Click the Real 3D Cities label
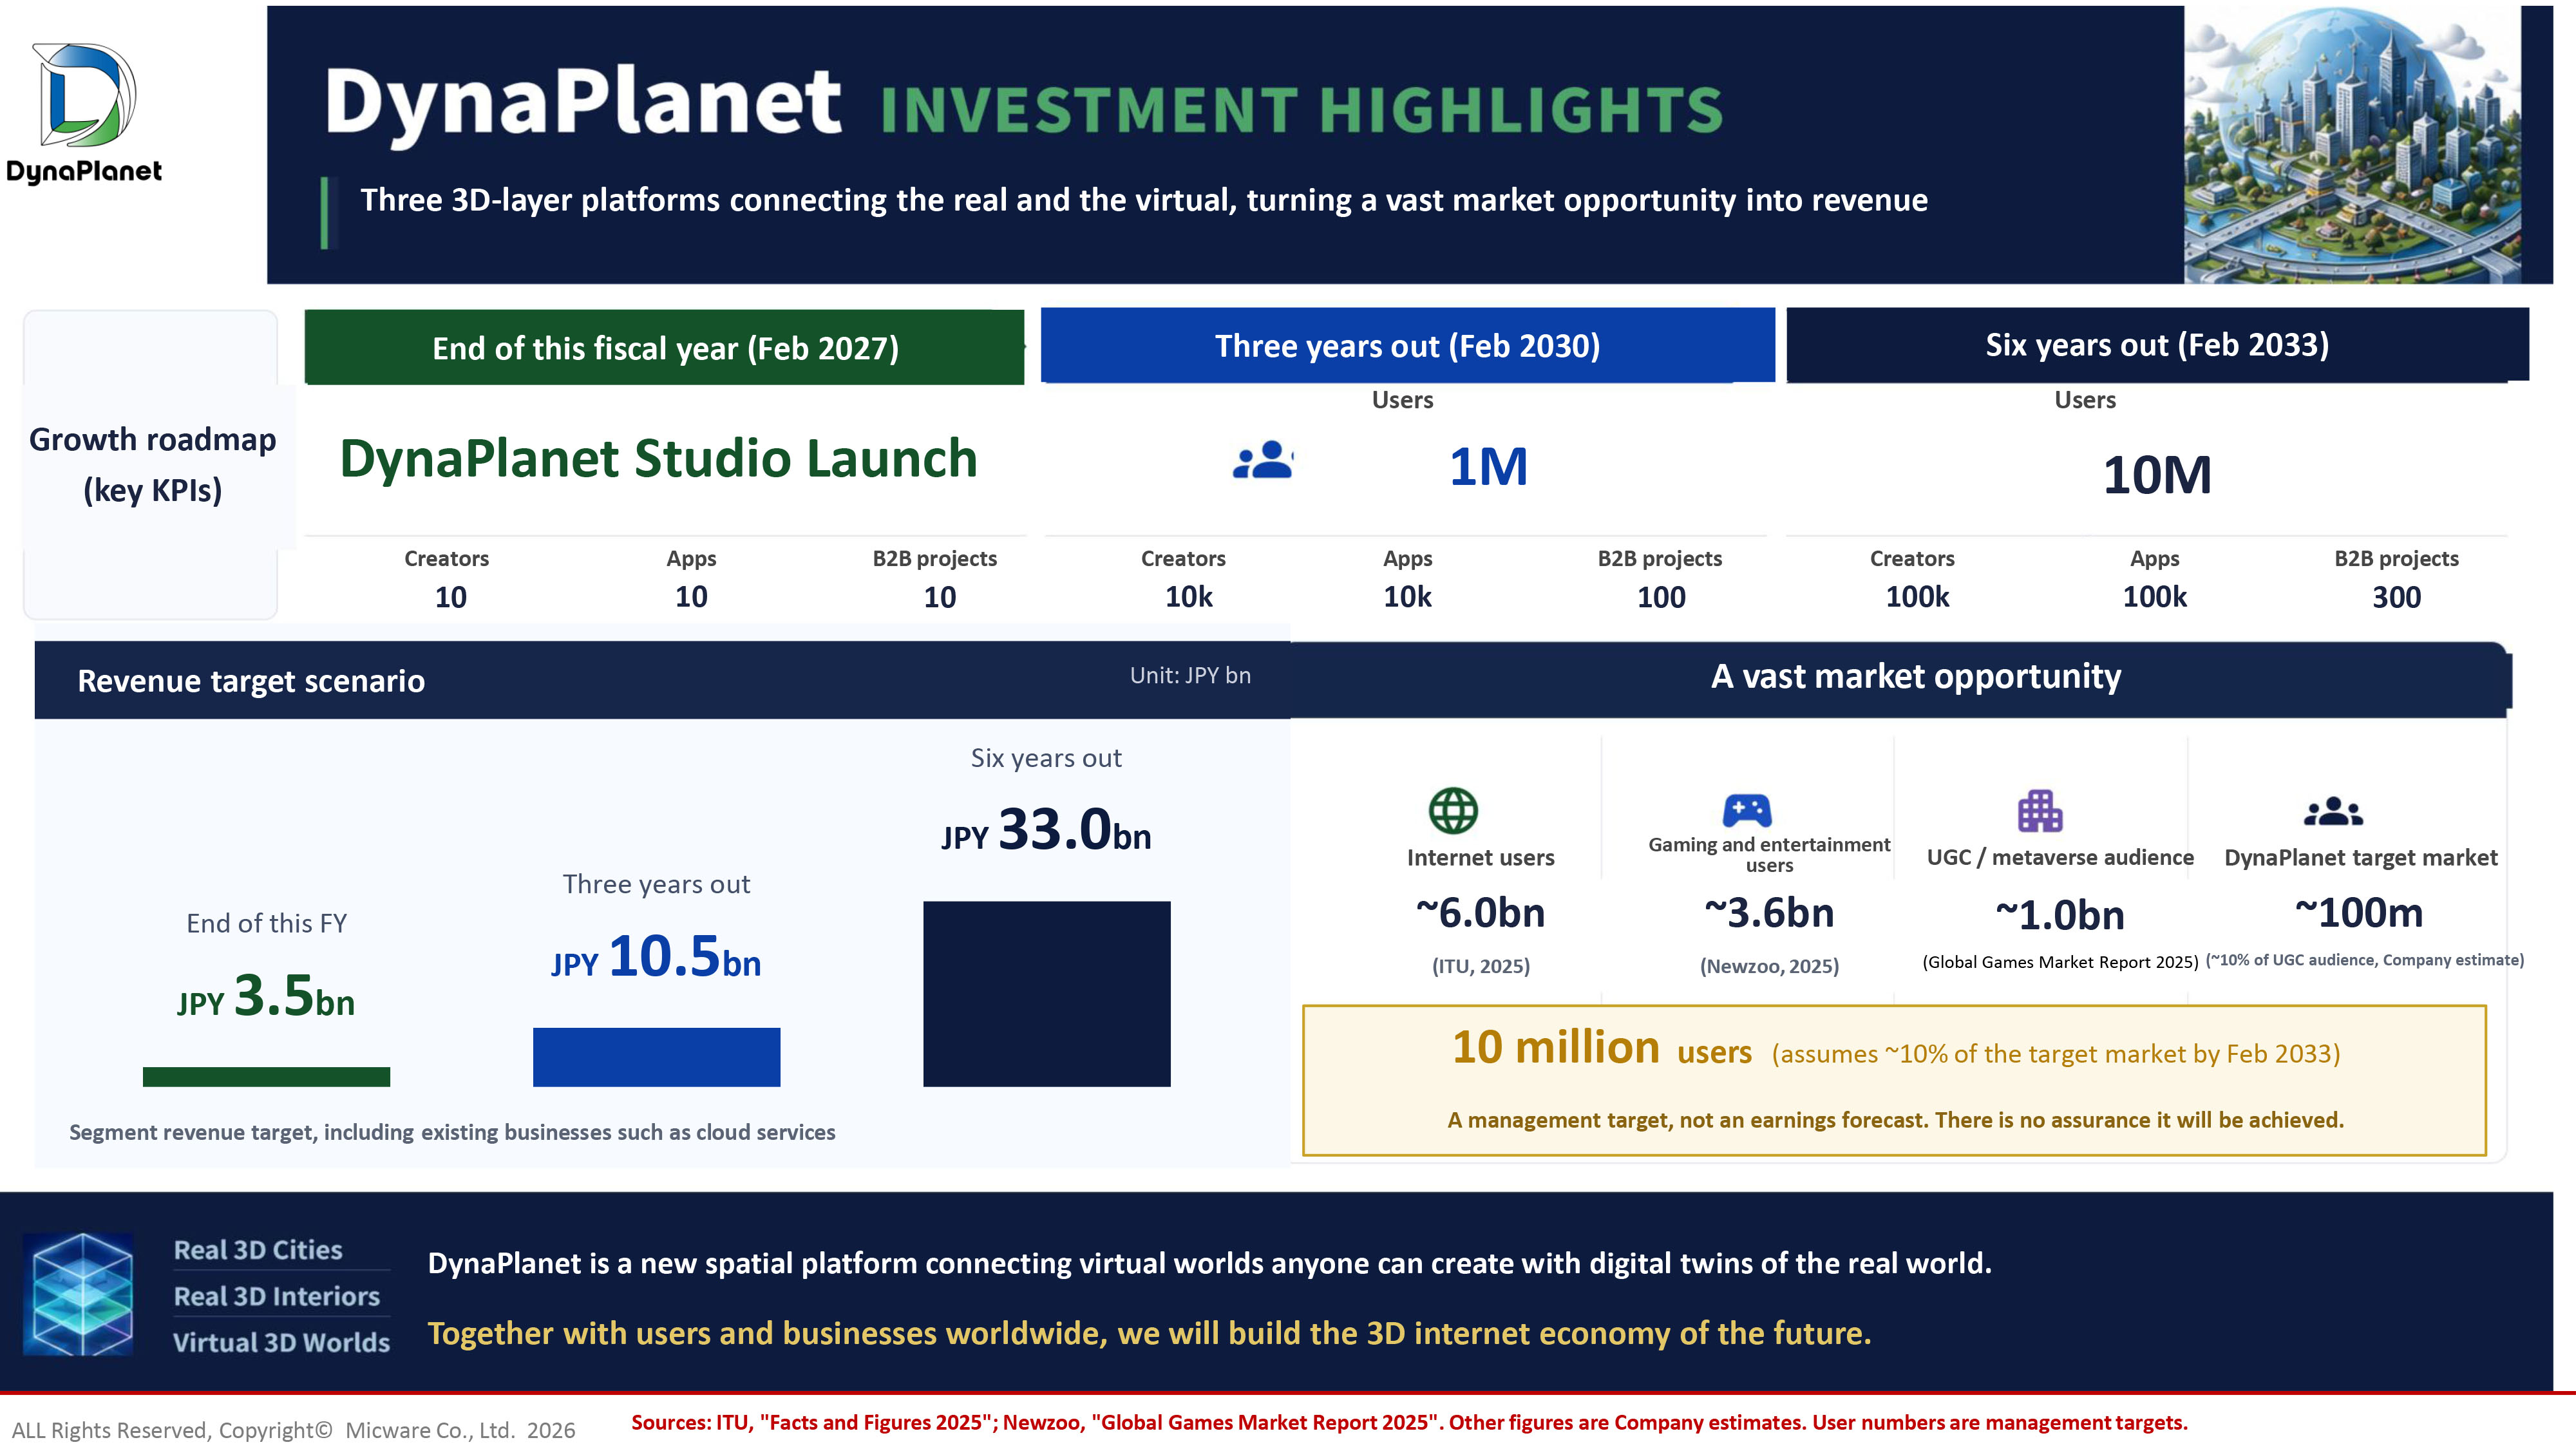This screenshot has width=2576, height=1449. pyautogui.click(x=258, y=1250)
